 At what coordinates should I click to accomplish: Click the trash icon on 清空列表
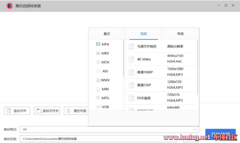point(68,111)
